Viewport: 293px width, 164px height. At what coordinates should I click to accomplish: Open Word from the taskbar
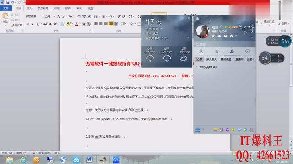(x=90, y=160)
